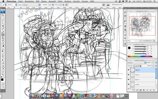Select the Move tool in toolbox
158x99 pixels.
point(3,15)
